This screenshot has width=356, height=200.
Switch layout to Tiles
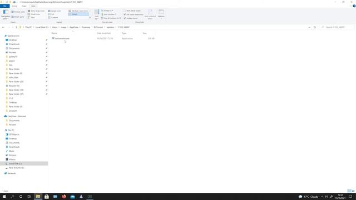point(31,17)
